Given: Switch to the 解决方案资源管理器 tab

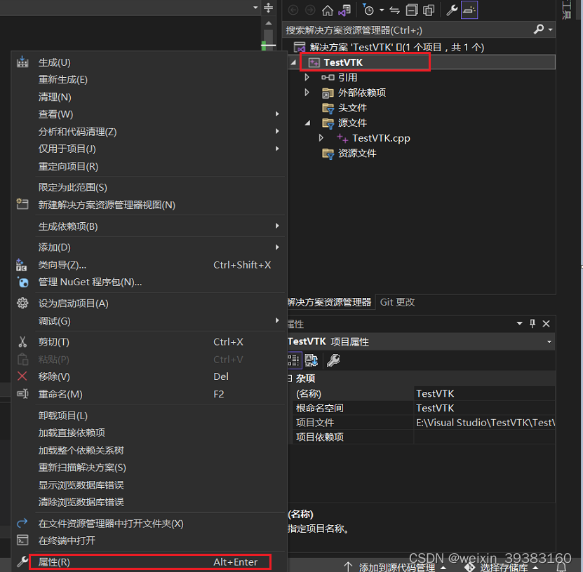Looking at the screenshot, I should [x=330, y=302].
